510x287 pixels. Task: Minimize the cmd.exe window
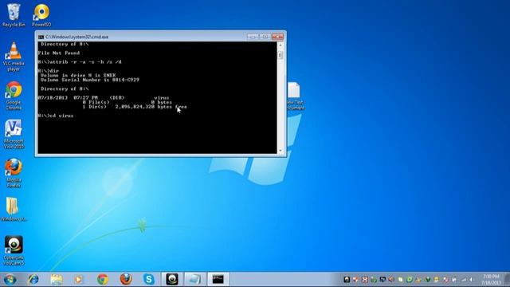253,37
